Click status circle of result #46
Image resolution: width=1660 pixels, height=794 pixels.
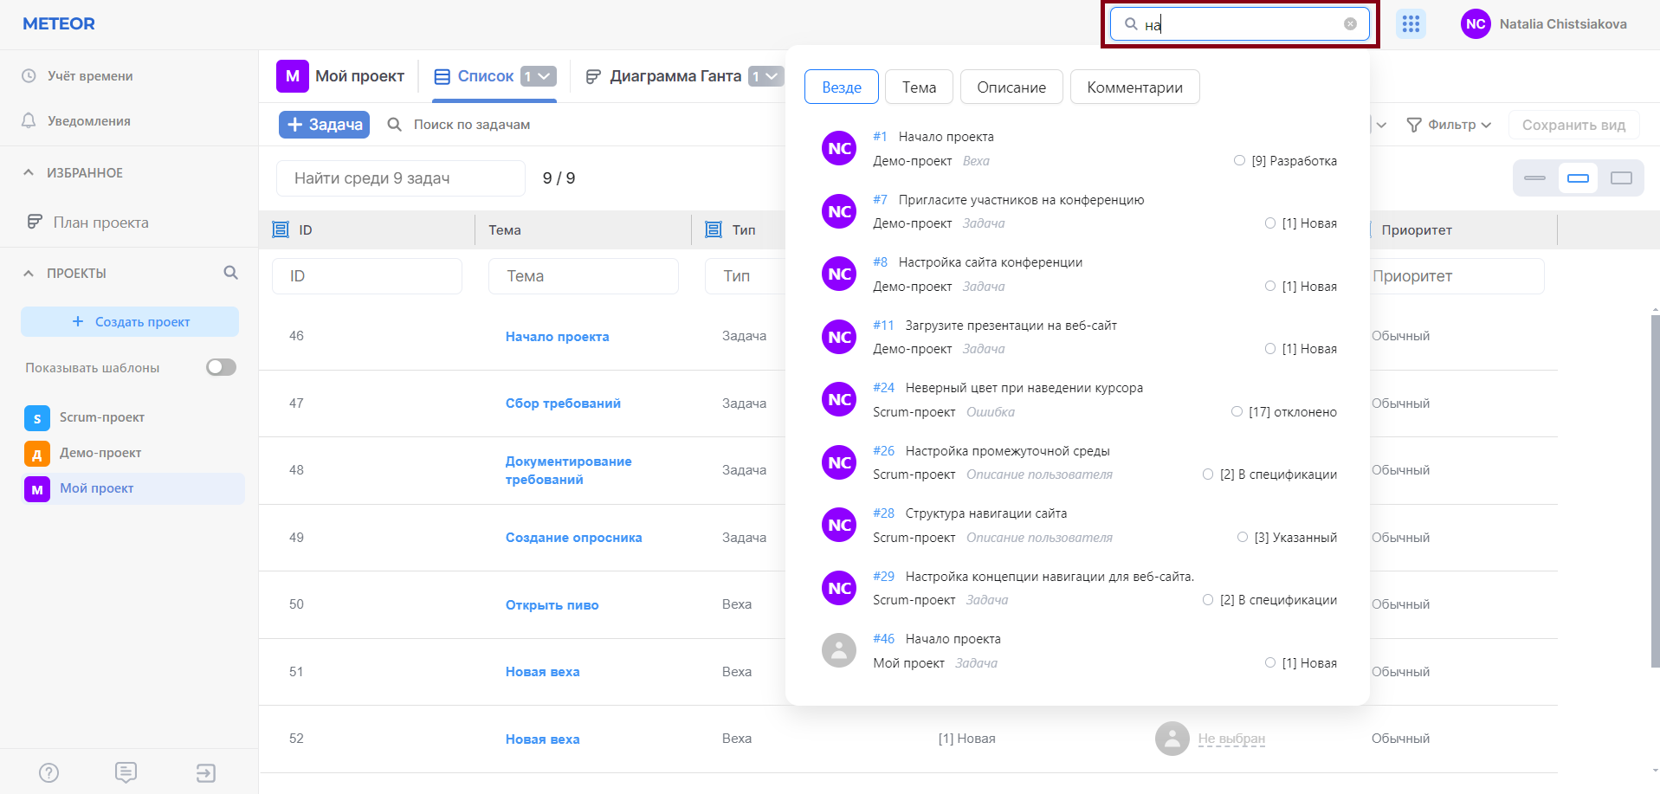(1270, 662)
